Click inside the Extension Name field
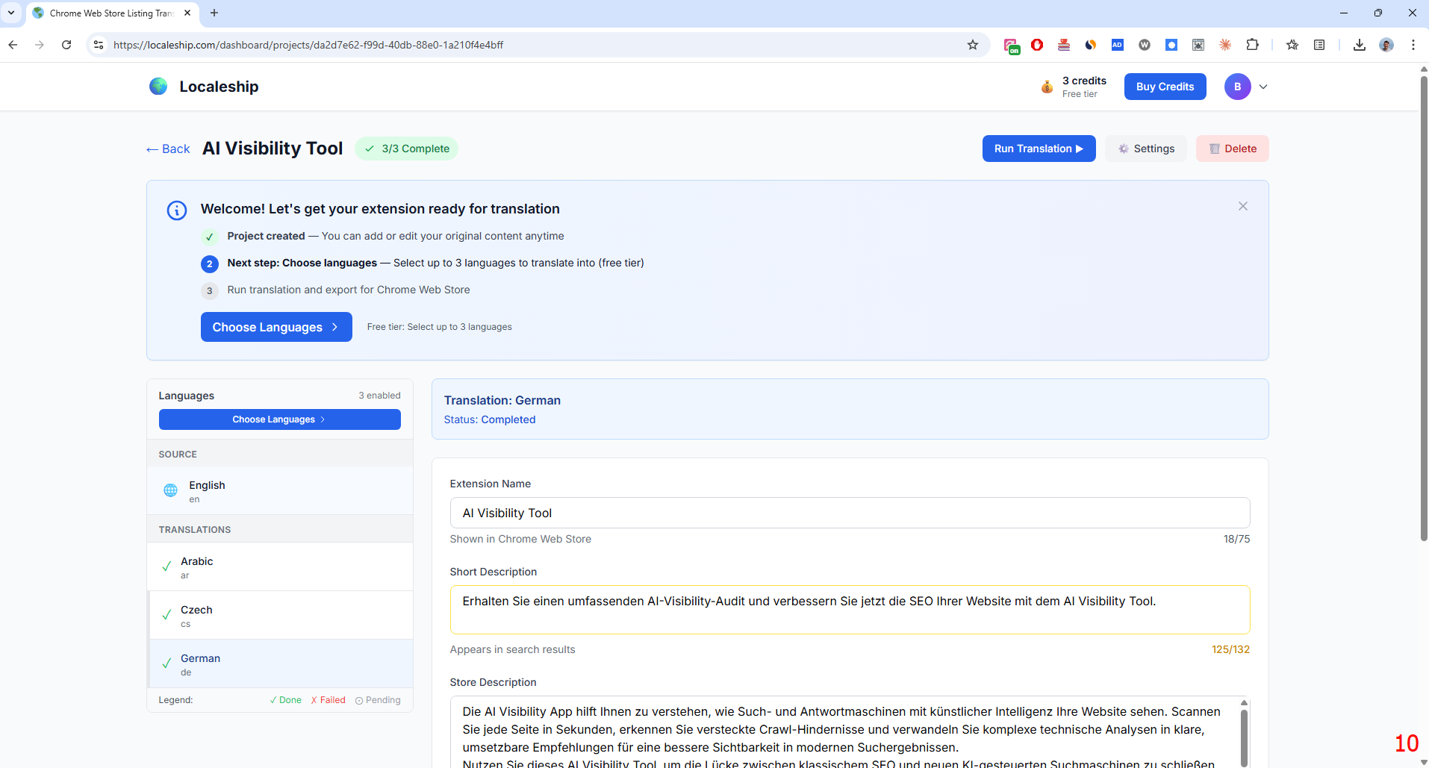This screenshot has height=768, width=1429. pyautogui.click(x=850, y=513)
